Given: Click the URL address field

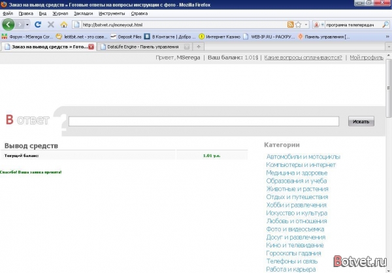Looking at the screenshot, I should pyautogui.click(x=184, y=25).
